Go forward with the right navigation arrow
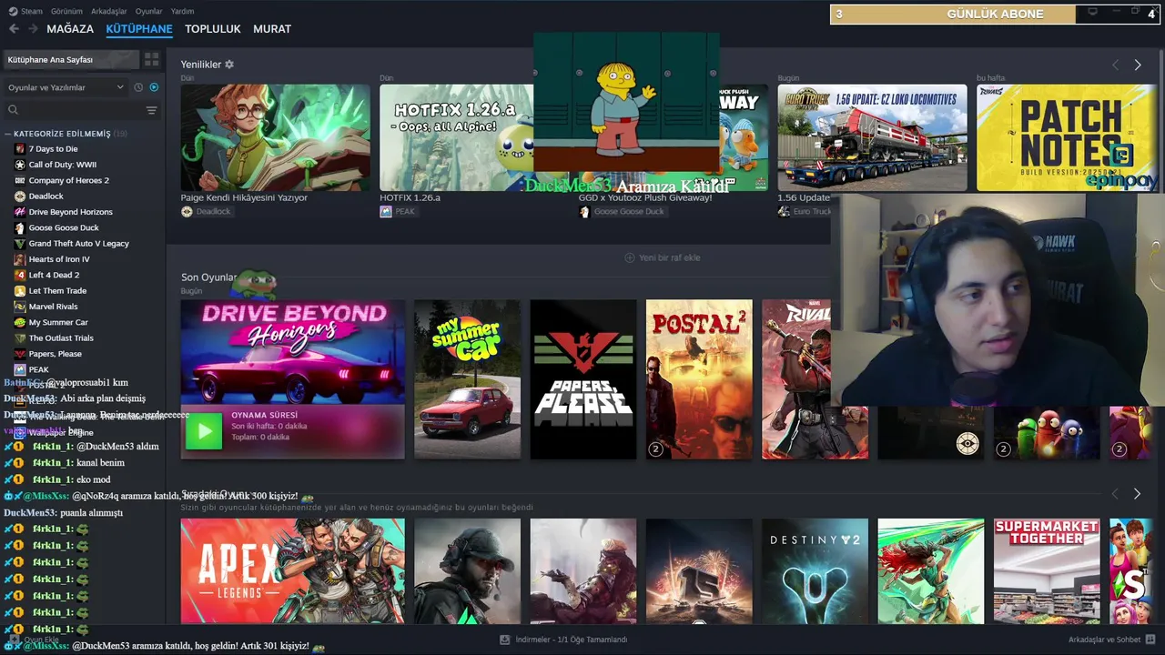Image resolution: width=1165 pixels, height=655 pixels. (x=33, y=29)
